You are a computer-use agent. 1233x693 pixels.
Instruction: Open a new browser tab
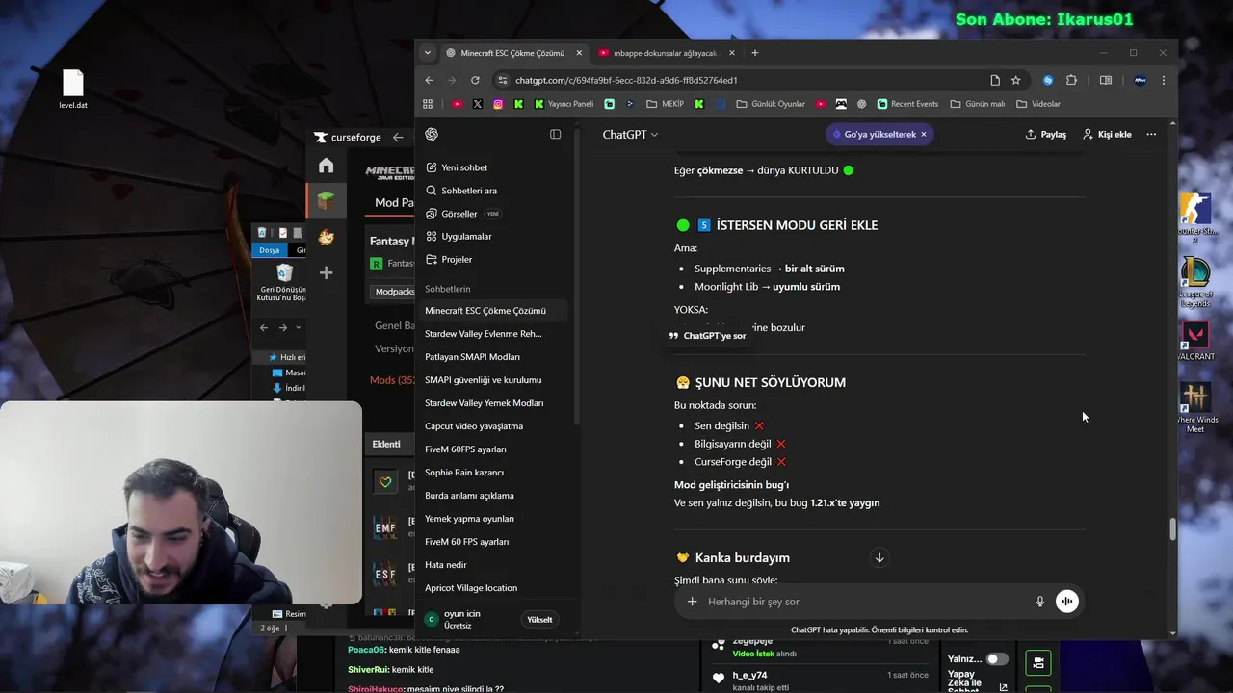[x=755, y=53]
